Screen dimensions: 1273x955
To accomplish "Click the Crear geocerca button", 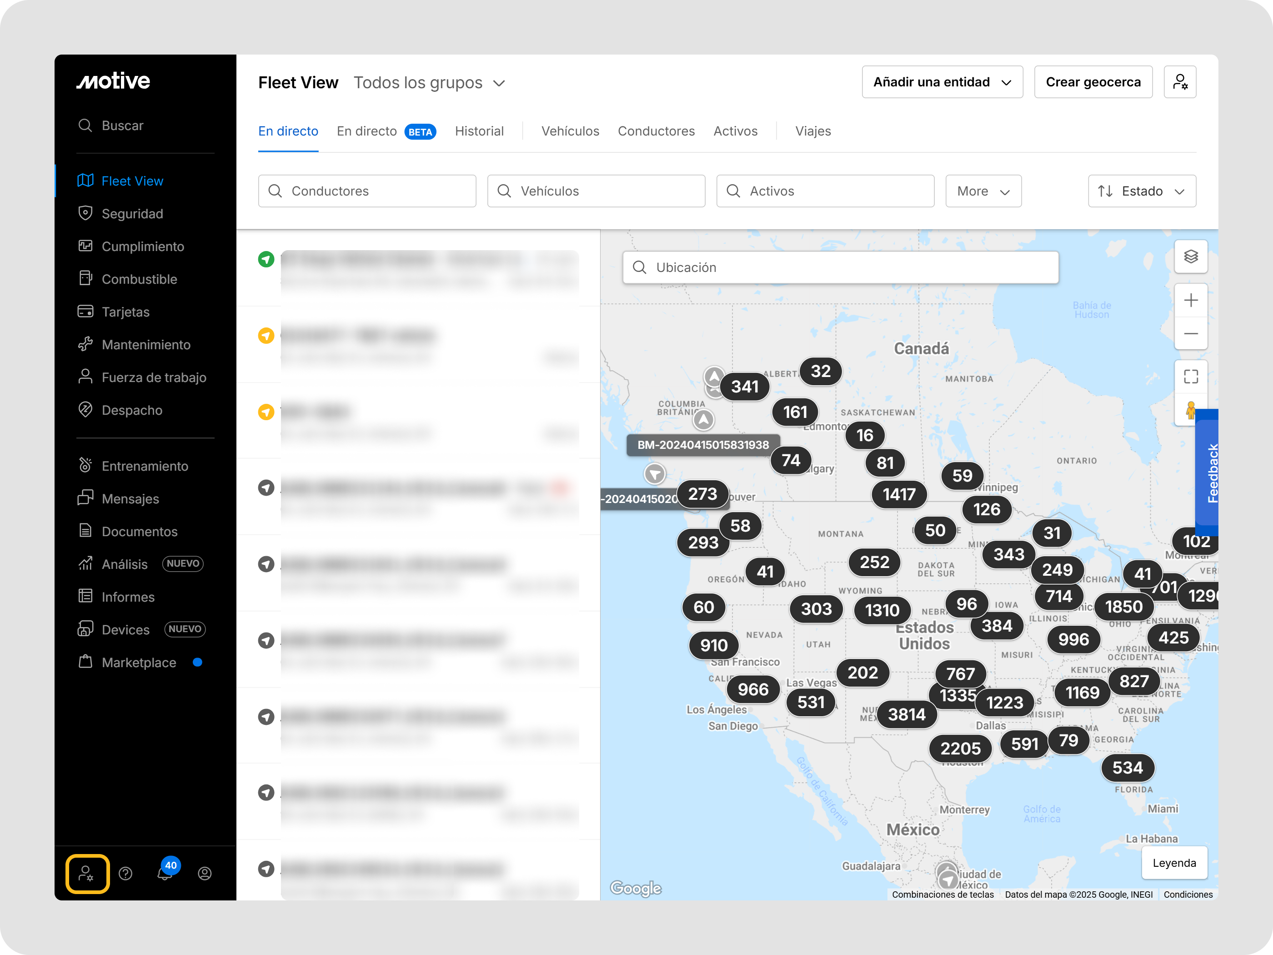I will 1093,82.
